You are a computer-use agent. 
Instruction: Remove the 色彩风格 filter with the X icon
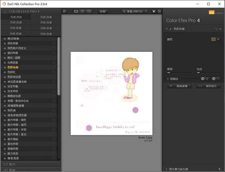coord(220,29)
